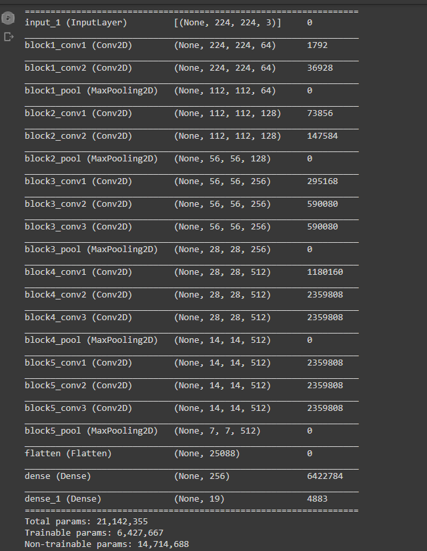Image resolution: width=427 pixels, height=551 pixels.
Task: Click the dense_1 (Dense) layer name
Action: (x=63, y=499)
